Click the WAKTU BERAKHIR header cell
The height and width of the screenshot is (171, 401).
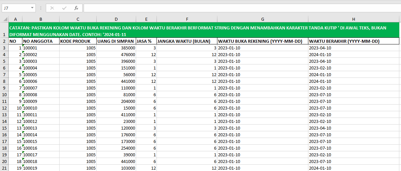tap(354, 41)
